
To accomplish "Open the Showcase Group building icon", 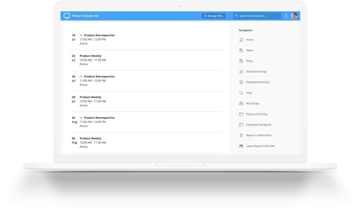I will (241, 71).
